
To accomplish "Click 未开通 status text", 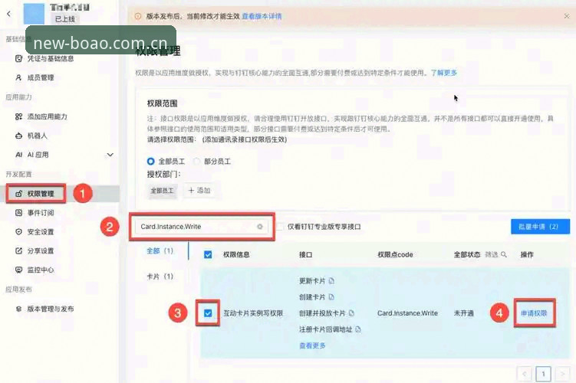I will point(463,313).
